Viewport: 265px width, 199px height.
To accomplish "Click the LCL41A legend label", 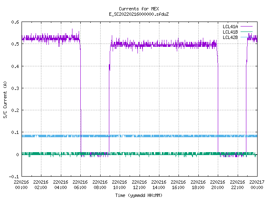I will point(230,27).
